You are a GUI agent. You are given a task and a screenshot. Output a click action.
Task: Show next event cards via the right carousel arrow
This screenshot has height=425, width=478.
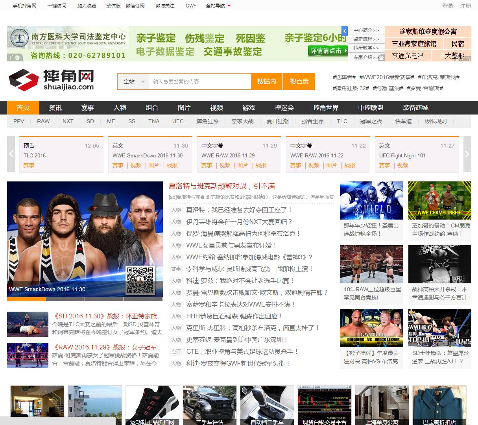(467, 154)
